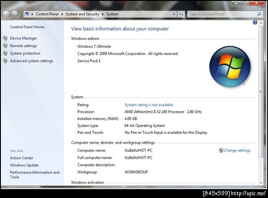Open System protection
This screenshot has width=268, height=198.
pyautogui.click(x=25, y=53)
